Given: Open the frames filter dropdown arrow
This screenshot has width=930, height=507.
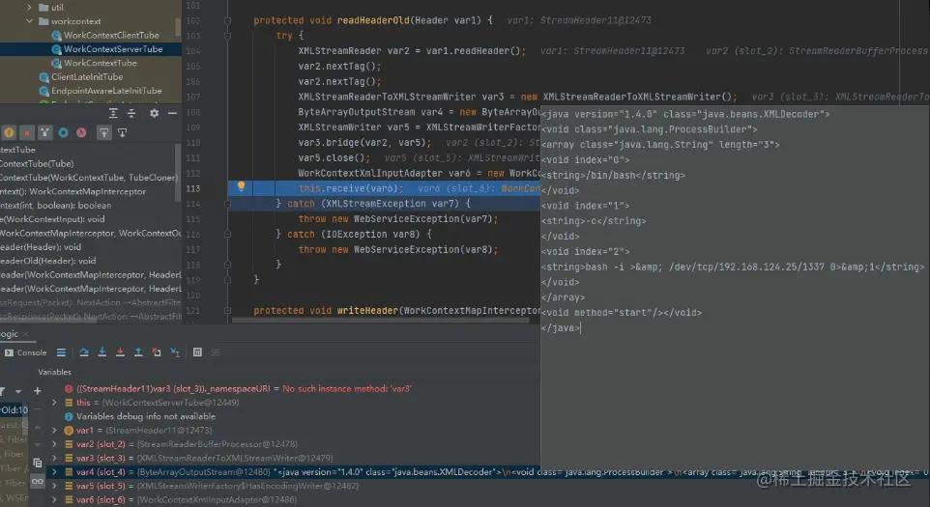Looking at the screenshot, I should [18, 391].
